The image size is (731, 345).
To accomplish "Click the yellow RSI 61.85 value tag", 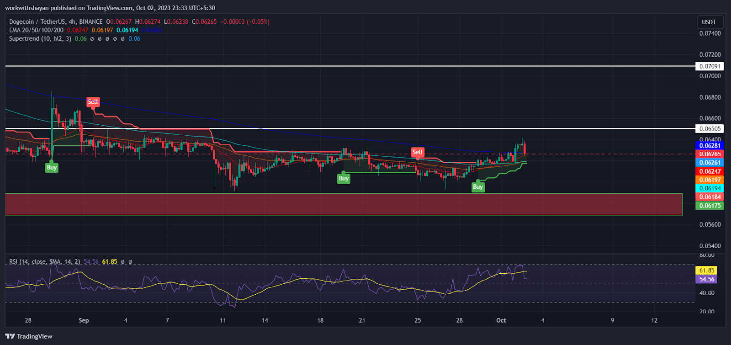I will (706, 271).
